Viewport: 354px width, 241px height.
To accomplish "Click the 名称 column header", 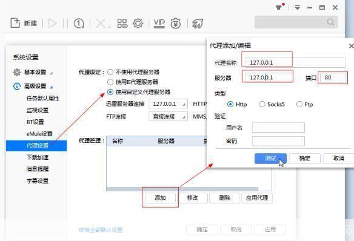I will [x=118, y=141].
